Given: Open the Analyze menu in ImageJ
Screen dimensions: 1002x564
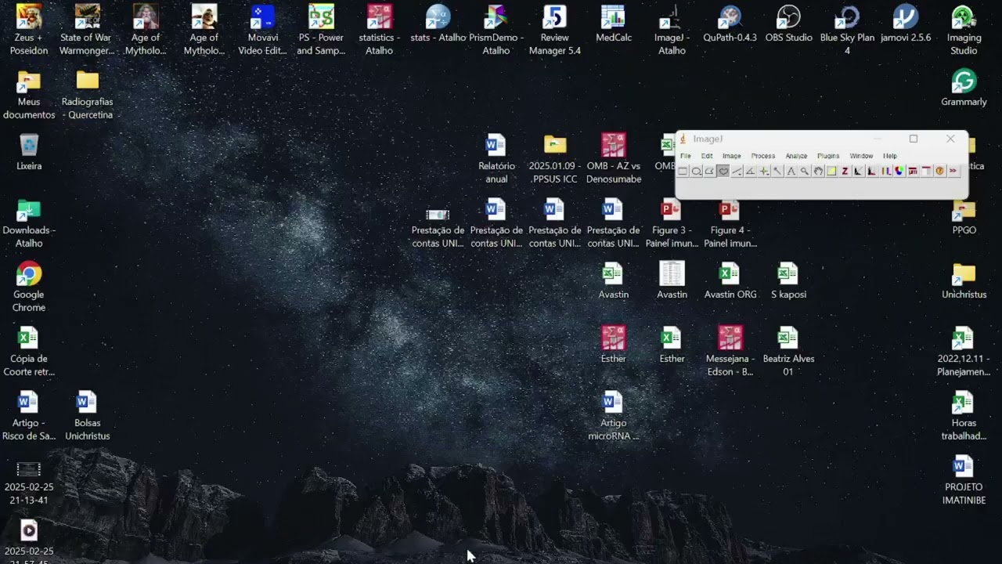Looking at the screenshot, I should [796, 156].
